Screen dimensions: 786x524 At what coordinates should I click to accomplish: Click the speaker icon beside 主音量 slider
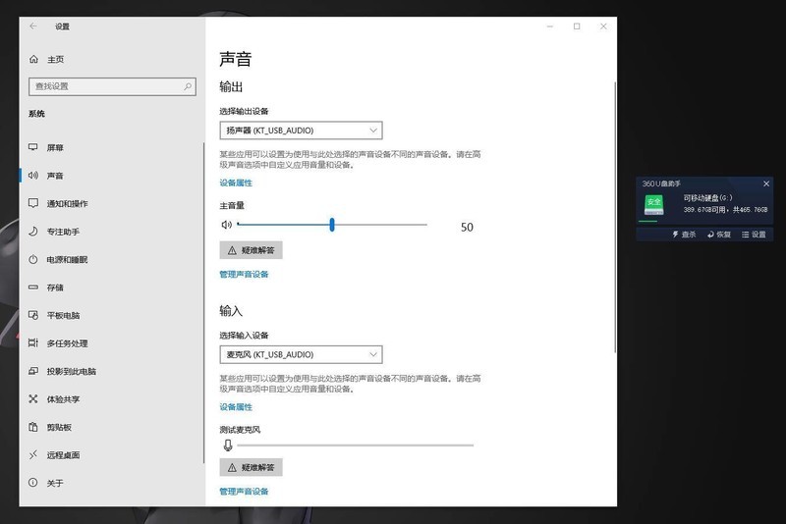[226, 225]
